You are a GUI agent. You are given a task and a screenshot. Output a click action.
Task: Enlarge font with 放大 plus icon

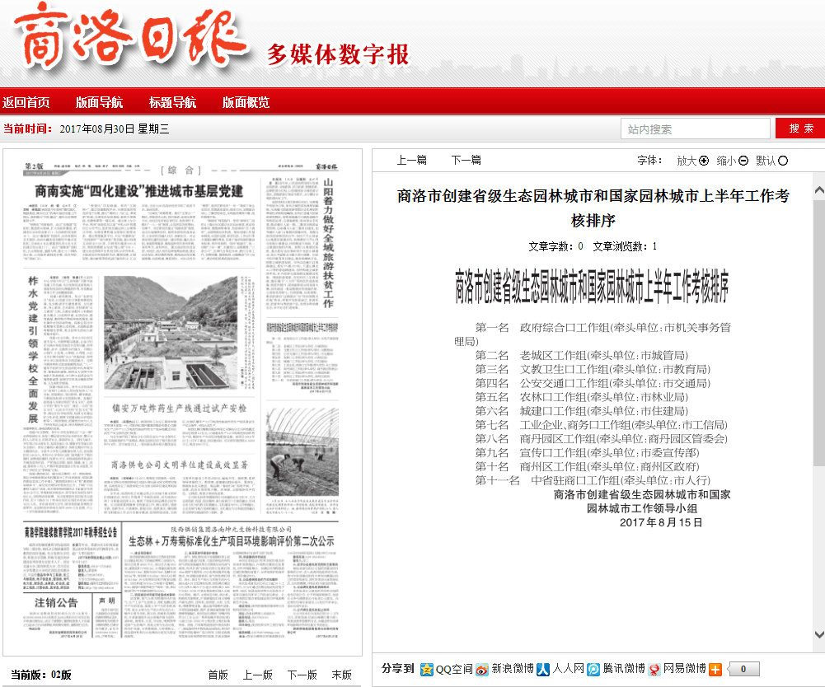click(704, 161)
